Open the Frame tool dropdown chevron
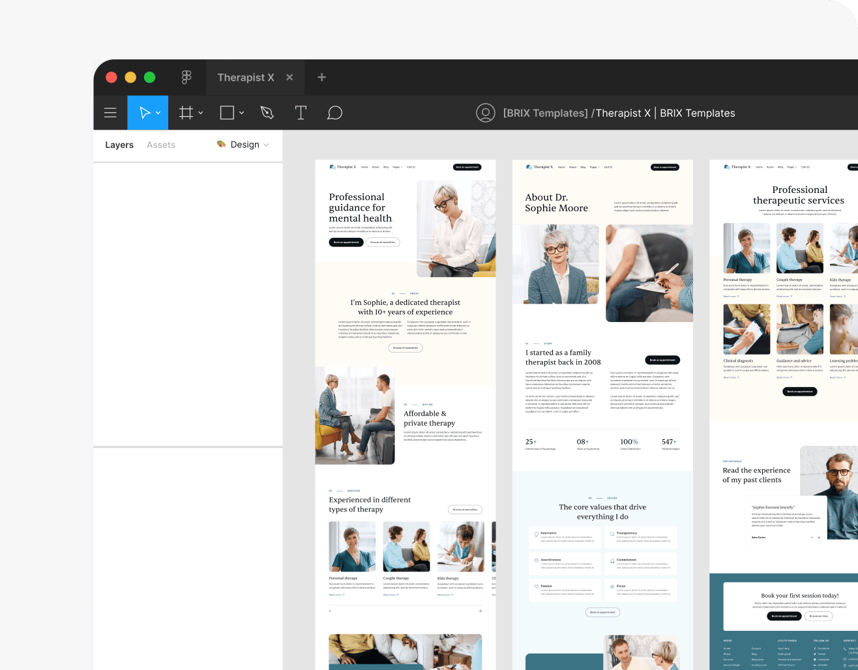The width and height of the screenshot is (858, 670). [200, 112]
